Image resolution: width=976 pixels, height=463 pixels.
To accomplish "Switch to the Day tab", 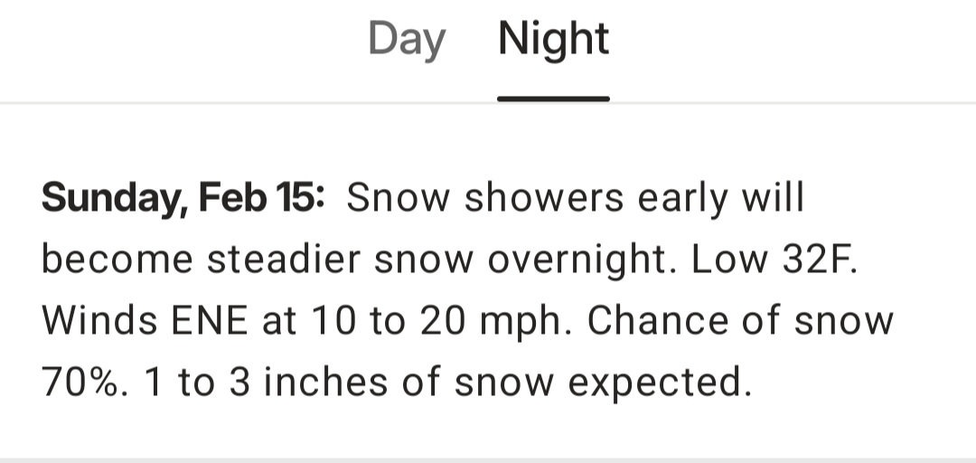I will point(406,41).
